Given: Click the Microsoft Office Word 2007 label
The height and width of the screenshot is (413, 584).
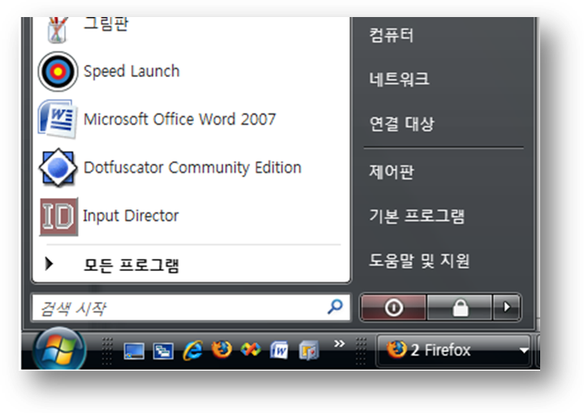Looking at the screenshot, I should coord(180,119).
